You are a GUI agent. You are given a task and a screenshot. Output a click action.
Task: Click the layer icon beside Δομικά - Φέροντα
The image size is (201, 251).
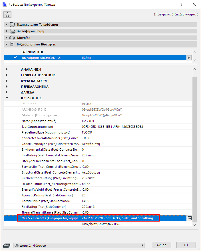pyautogui.click(x=7, y=245)
